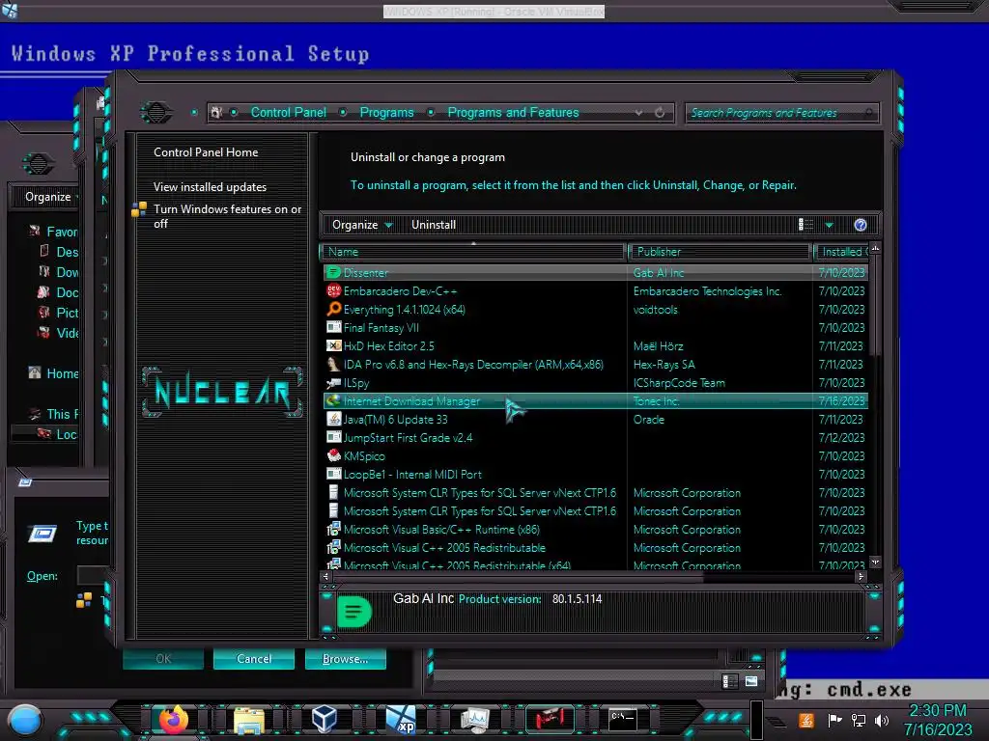Select the Everything search tool icon
The height and width of the screenshot is (741, 989).
click(x=333, y=310)
